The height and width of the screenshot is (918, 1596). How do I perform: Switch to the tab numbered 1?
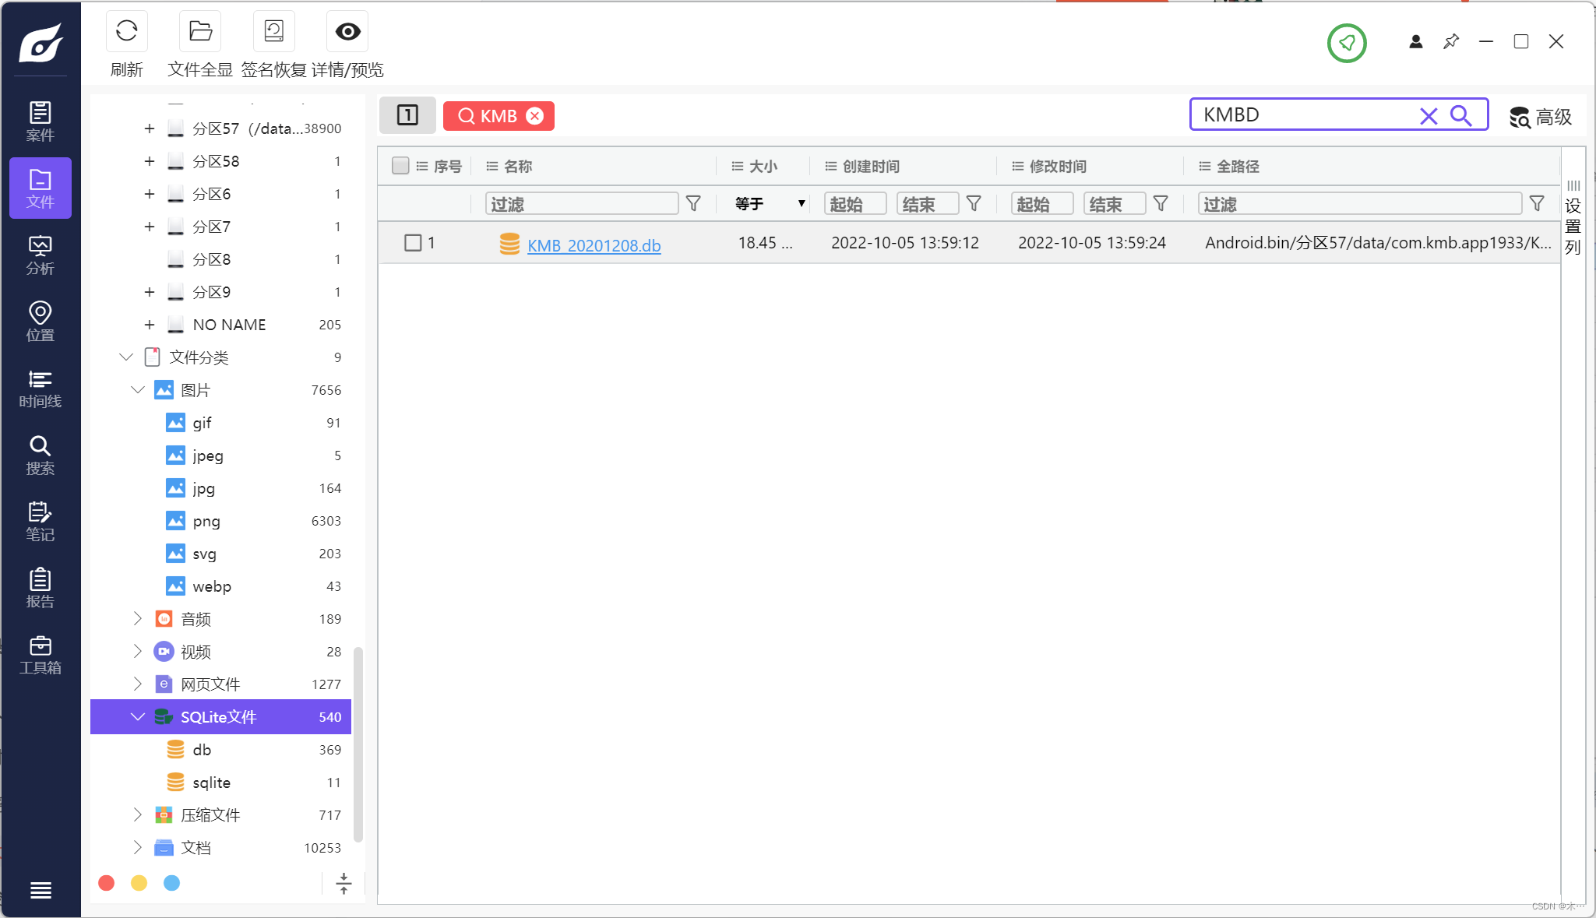tap(407, 115)
